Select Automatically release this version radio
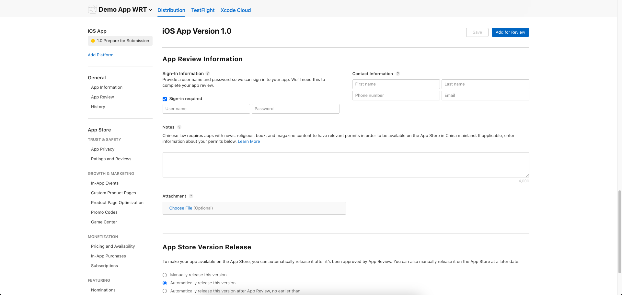The width and height of the screenshot is (622, 295). click(165, 283)
